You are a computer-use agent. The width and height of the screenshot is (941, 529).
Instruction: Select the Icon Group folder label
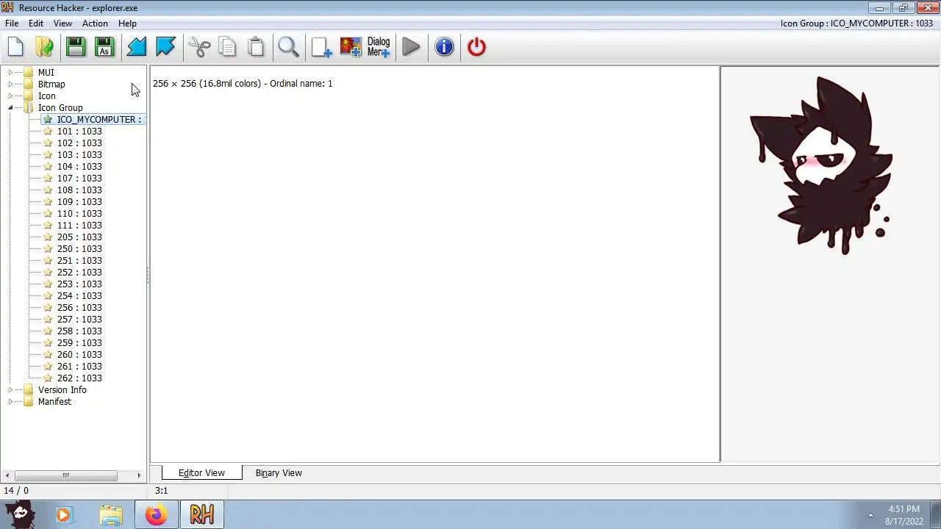(x=60, y=107)
